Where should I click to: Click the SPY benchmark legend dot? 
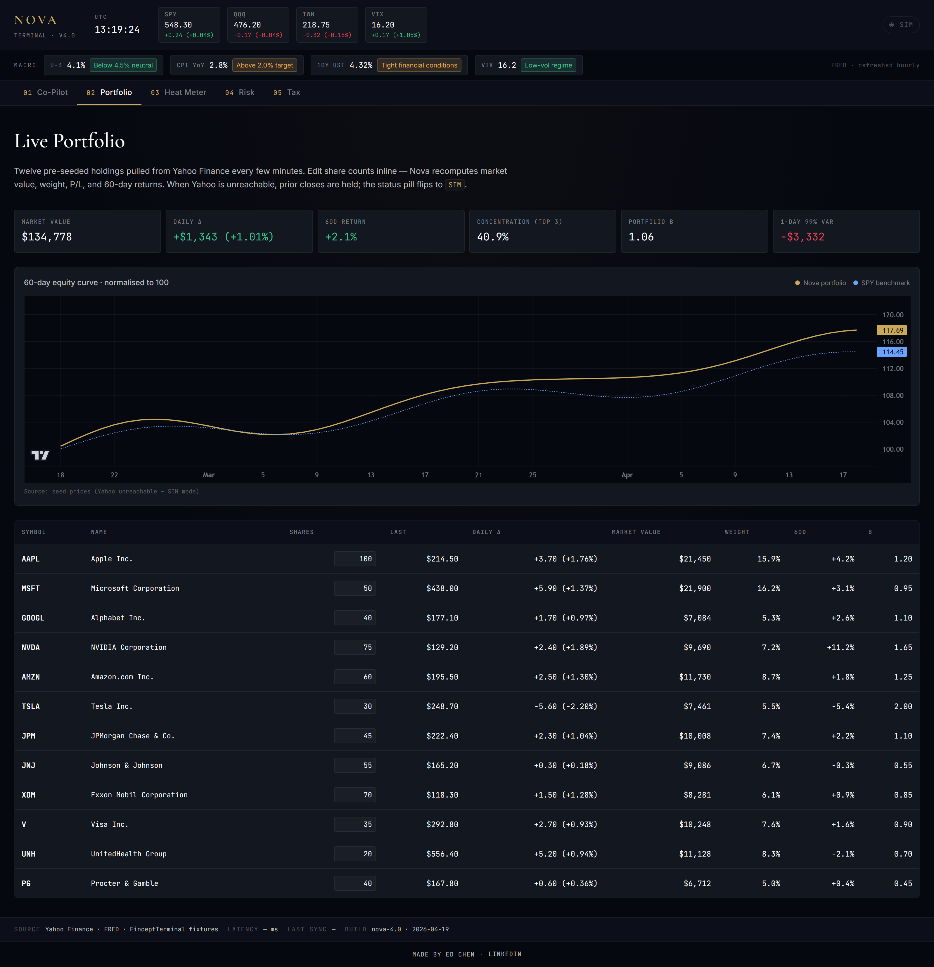tap(855, 283)
